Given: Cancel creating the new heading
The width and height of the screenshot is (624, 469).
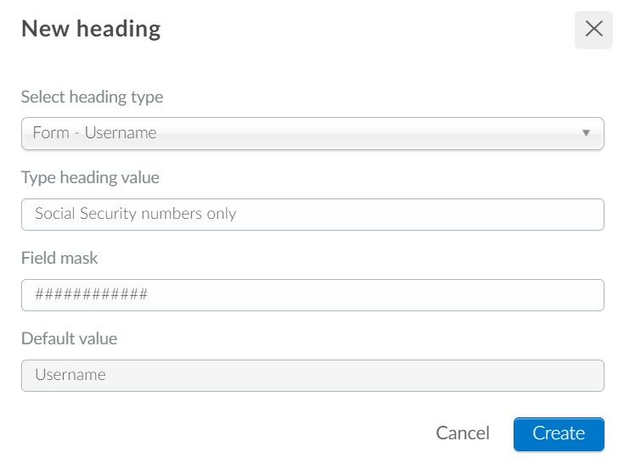Looking at the screenshot, I should point(463,433).
